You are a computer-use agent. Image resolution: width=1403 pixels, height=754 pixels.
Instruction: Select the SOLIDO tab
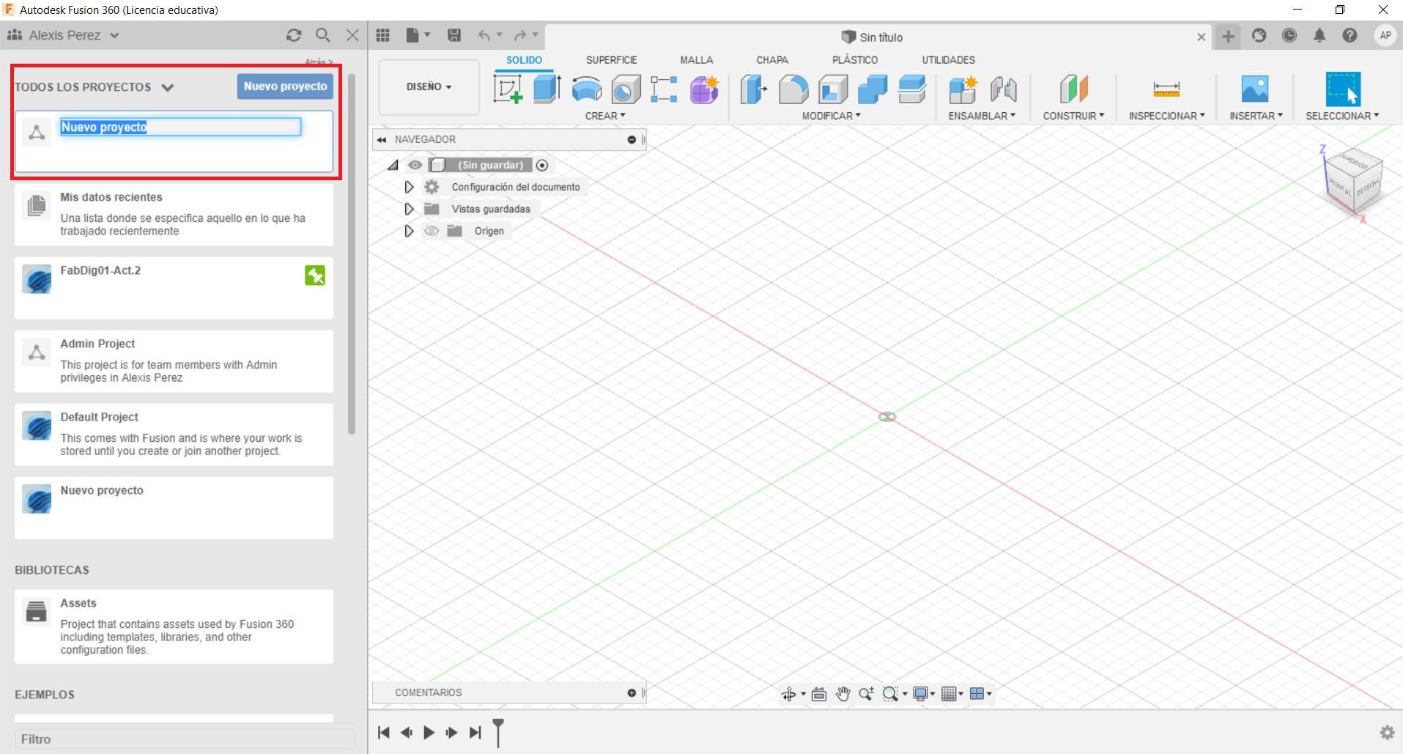[x=524, y=60]
